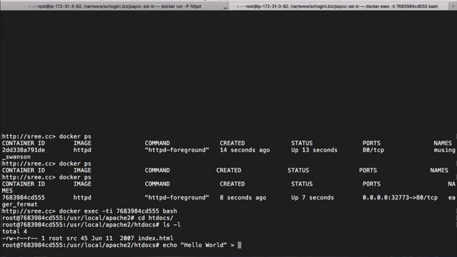Click the 'total 4' output line
This screenshot has height=257, width=457.
coord(14,231)
